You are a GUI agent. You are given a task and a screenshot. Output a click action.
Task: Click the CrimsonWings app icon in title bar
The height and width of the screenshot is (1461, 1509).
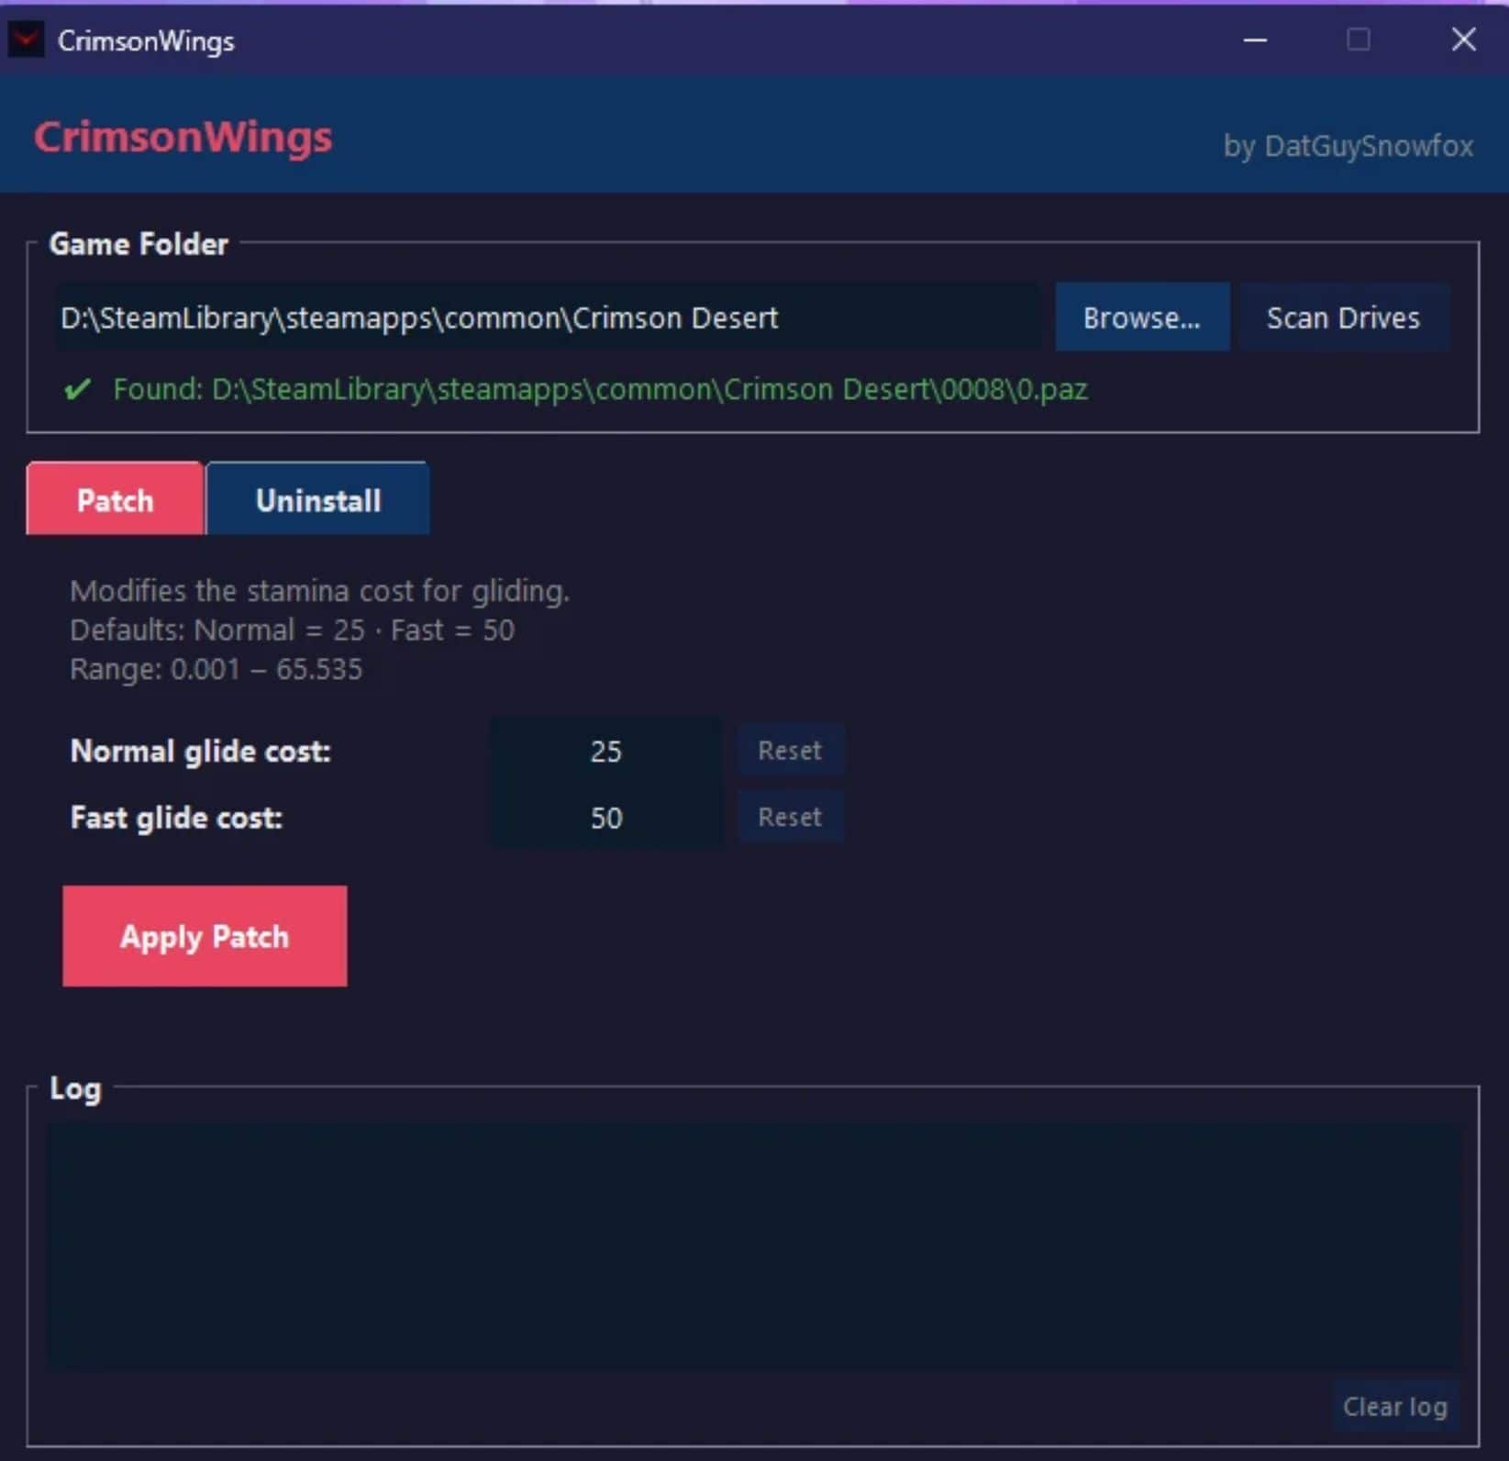click(x=26, y=40)
